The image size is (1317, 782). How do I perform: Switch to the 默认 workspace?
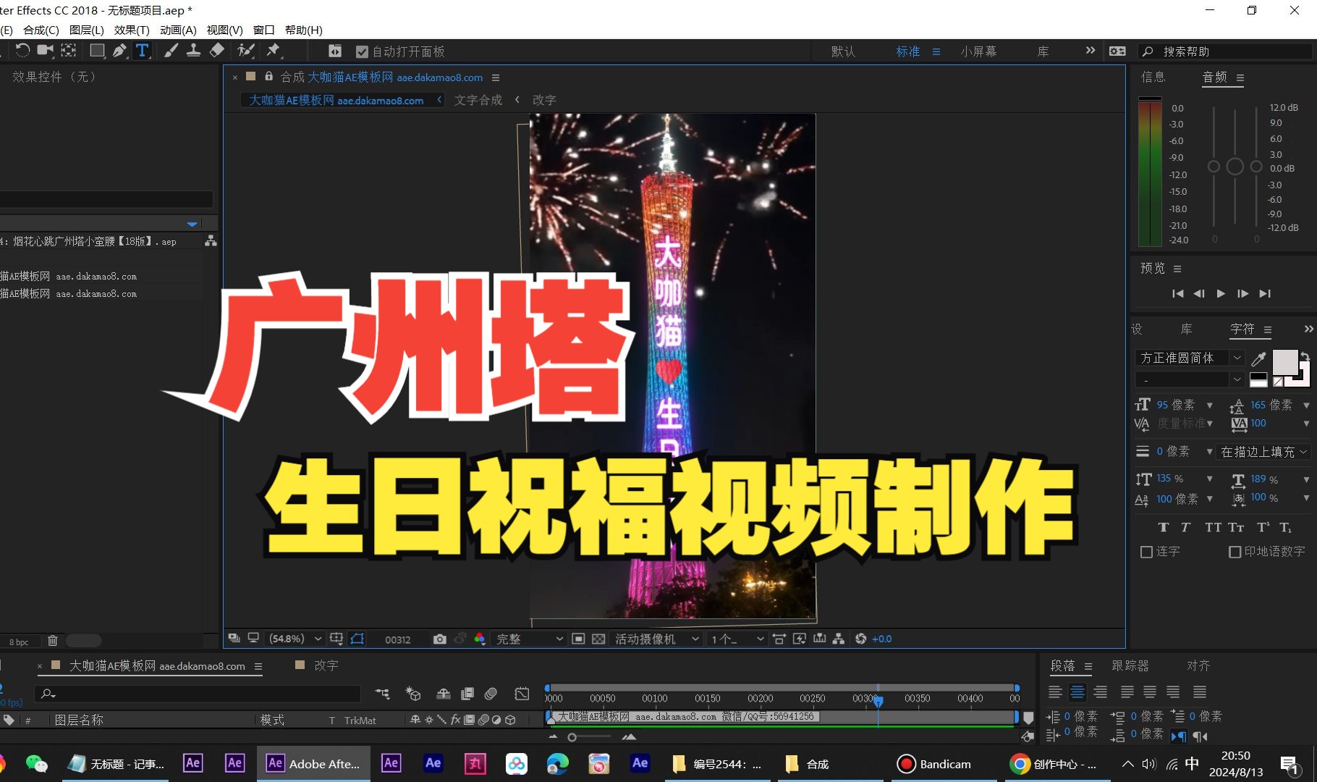coord(843,51)
